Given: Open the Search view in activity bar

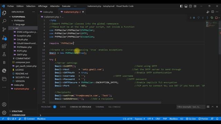Looking at the screenshot, I should tap(4, 21).
